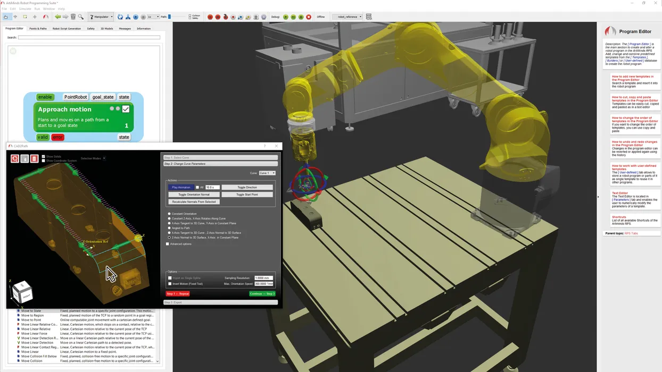Screen dimensions: 662x372
Task: Collapse Step 2: Change Curve Parameters section
Action: (220, 164)
